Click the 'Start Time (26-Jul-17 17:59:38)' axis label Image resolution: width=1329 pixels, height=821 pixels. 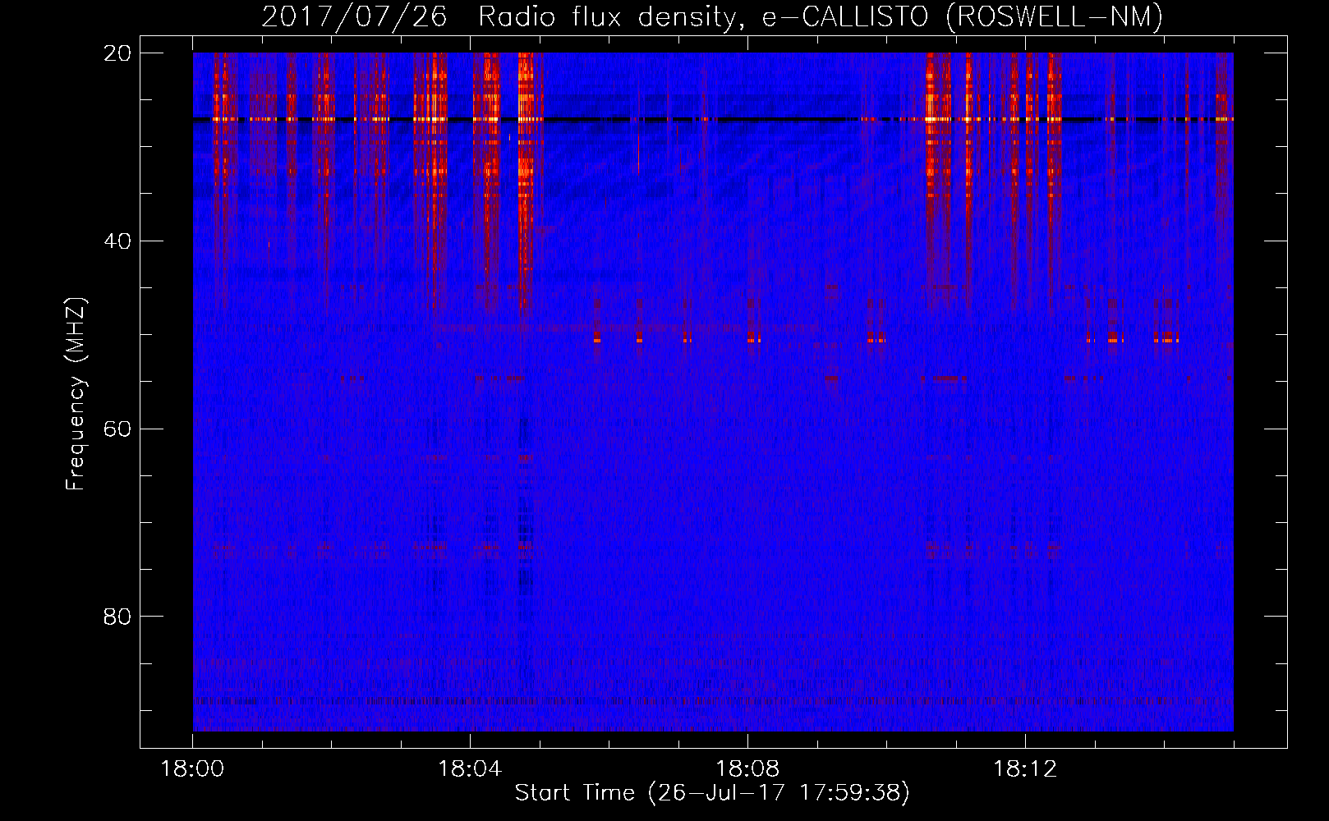click(712, 793)
